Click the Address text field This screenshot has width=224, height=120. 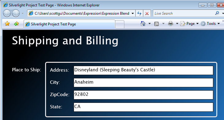[143, 70]
